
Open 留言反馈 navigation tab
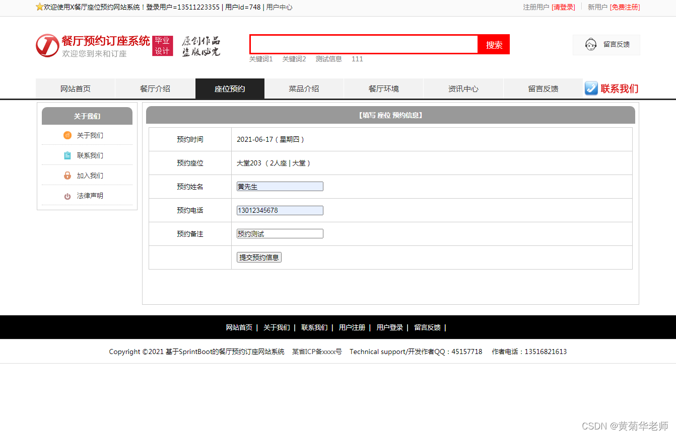tap(543, 89)
